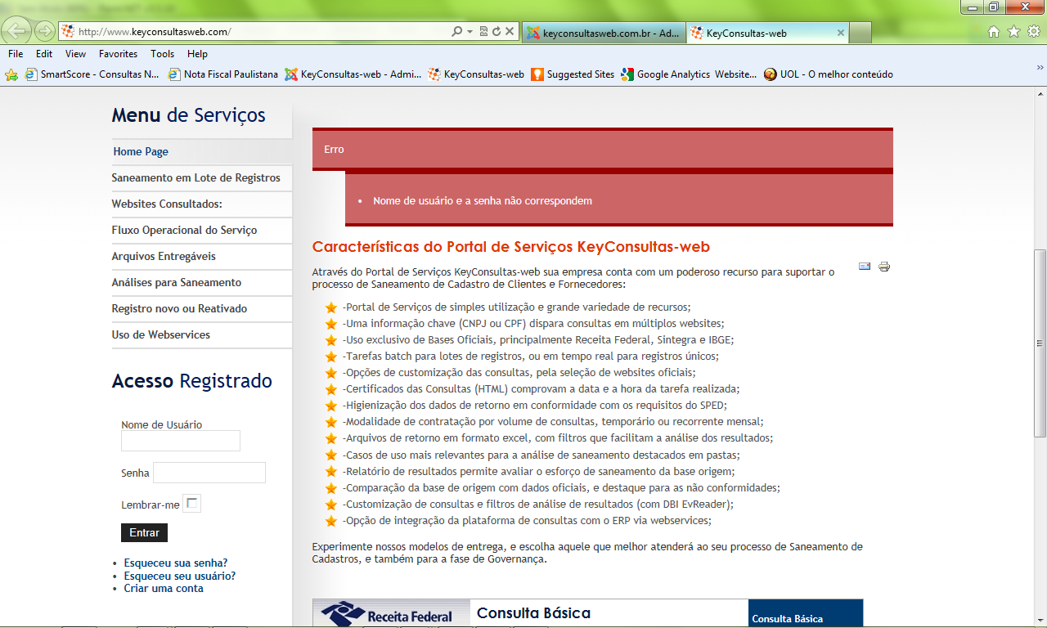The image size is (1047, 628).
Task: Open browser Tools gear icon
Action: point(1033,32)
